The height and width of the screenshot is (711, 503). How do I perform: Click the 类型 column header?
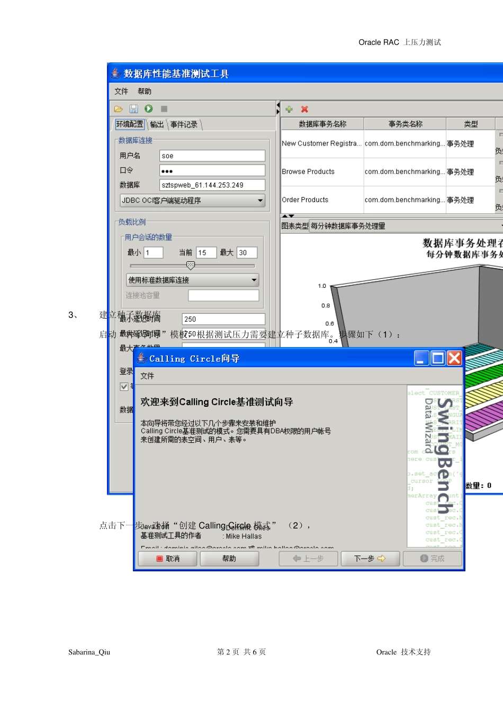[x=471, y=124]
